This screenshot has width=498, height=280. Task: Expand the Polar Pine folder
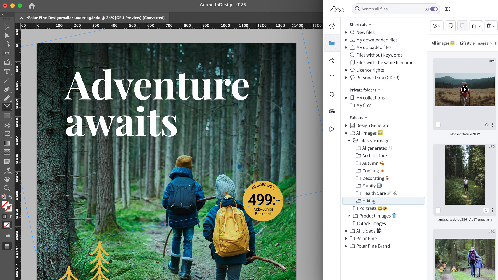click(x=346, y=238)
